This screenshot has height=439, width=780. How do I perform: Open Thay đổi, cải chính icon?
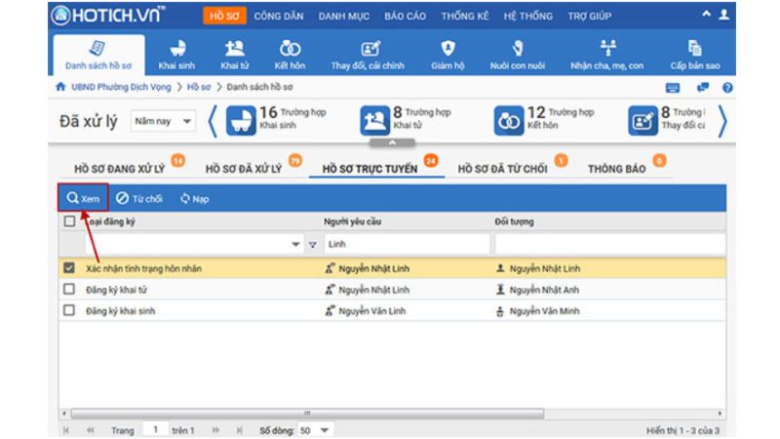tap(368, 56)
